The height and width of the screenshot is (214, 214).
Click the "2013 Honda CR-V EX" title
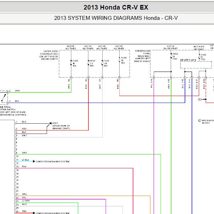click(x=116, y=7)
